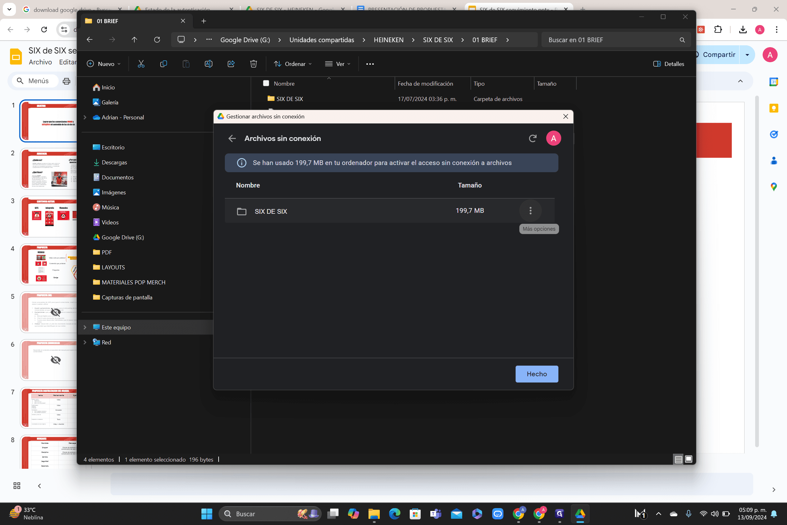Viewport: 787px width, 525px height.
Task: Toggle the Detalles pane
Action: 669,64
